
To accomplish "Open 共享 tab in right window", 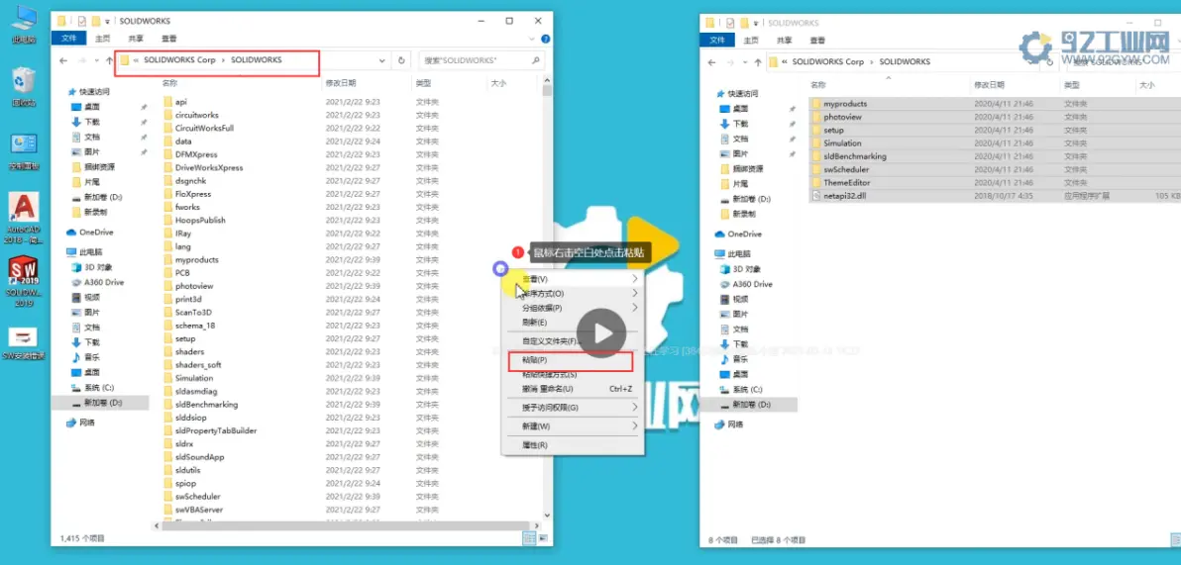I will coord(784,40).
